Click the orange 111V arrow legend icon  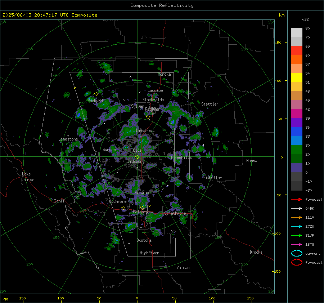297,217
